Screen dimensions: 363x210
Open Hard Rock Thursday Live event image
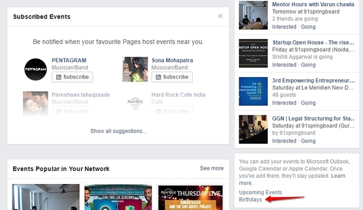point(191,197)
